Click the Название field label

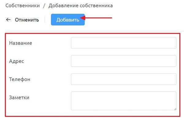(x=21, y=43)
